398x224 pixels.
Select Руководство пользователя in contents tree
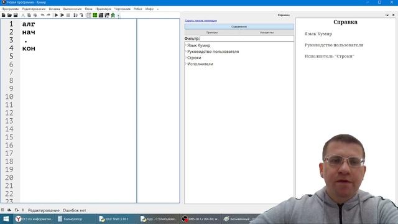tap(213, 52)
